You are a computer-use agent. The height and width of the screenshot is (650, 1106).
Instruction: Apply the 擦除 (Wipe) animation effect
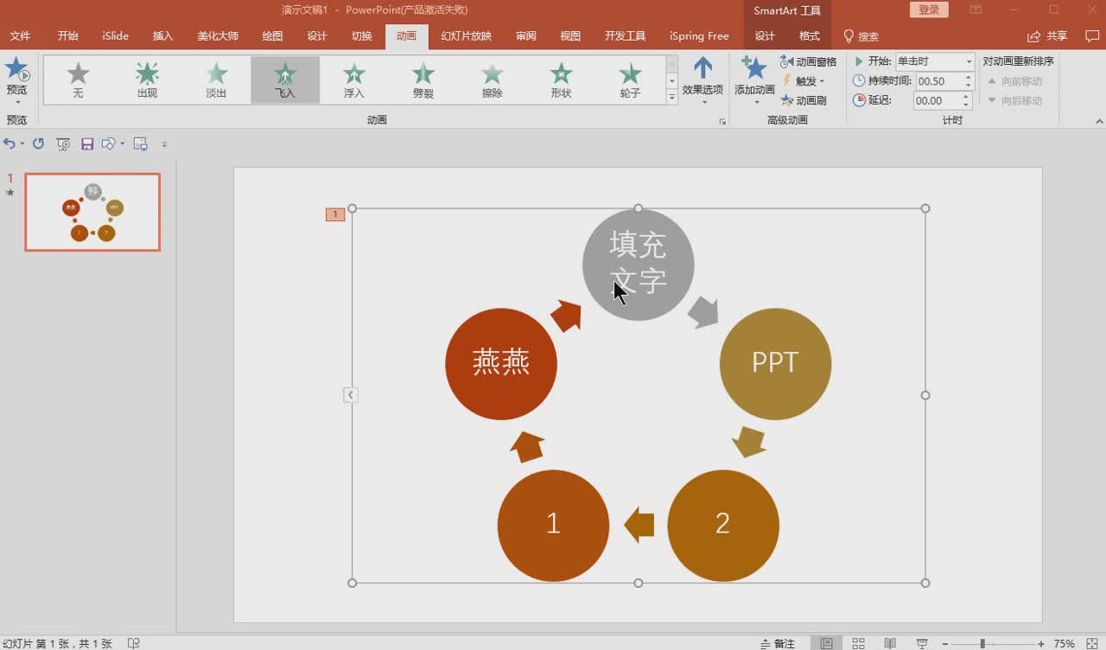492,80
